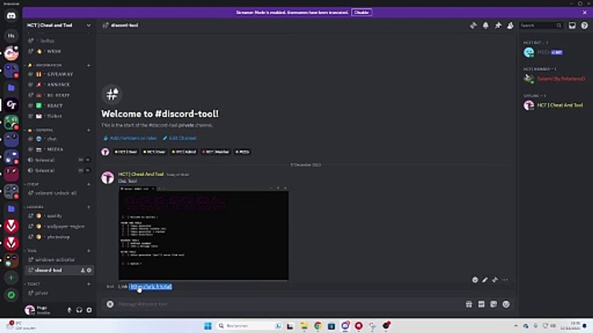593x333 pixels.
Task: Click the Edit Channel link
Action: 182,138
